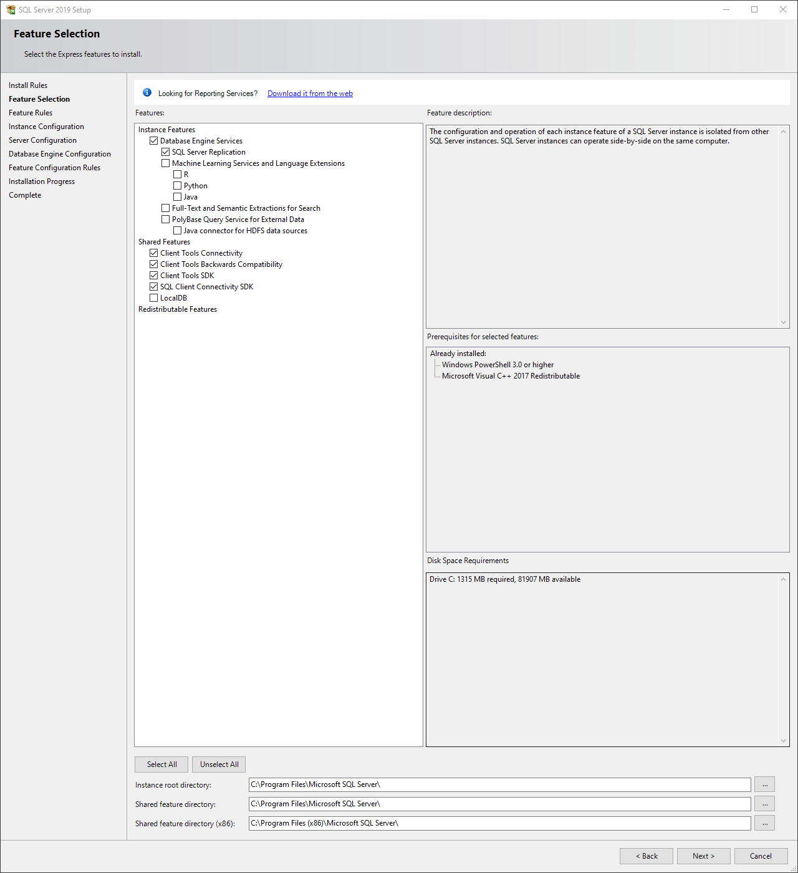Click the feature description scrollbar up arrow

click(784, 132)
